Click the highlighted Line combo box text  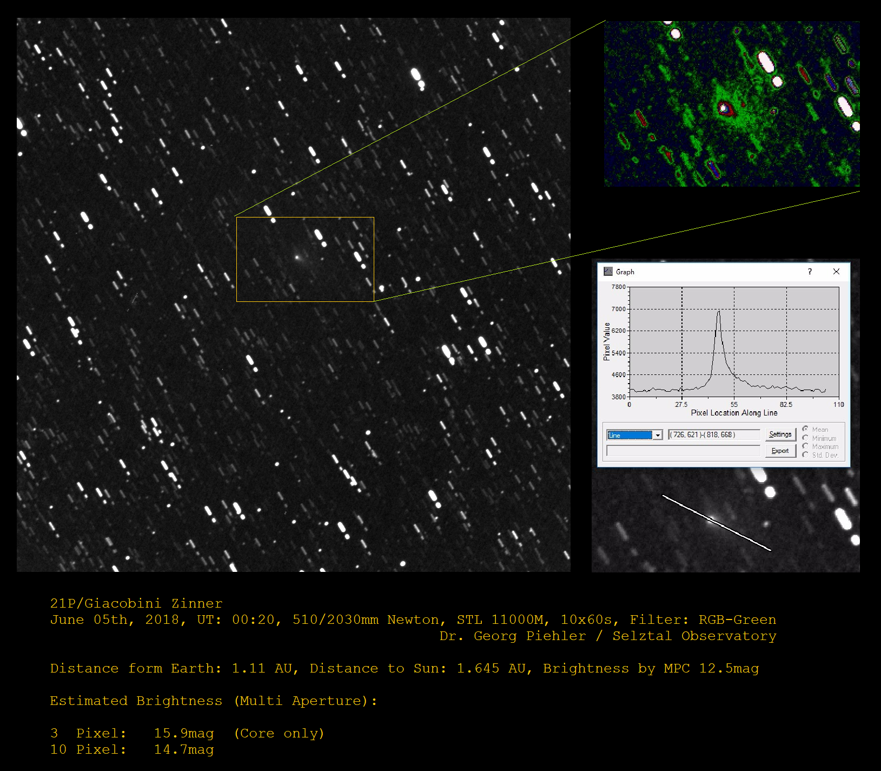630,435
